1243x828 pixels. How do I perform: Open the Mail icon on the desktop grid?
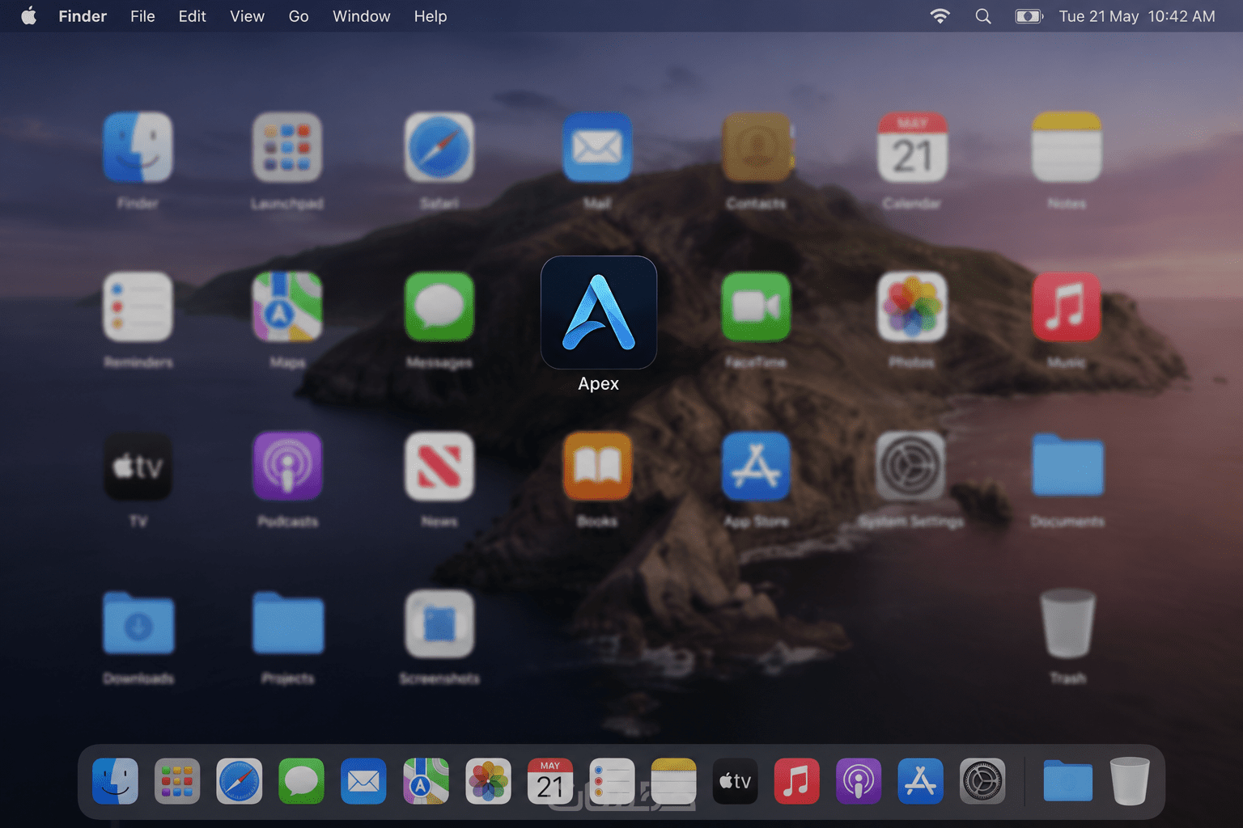(597, 147)
